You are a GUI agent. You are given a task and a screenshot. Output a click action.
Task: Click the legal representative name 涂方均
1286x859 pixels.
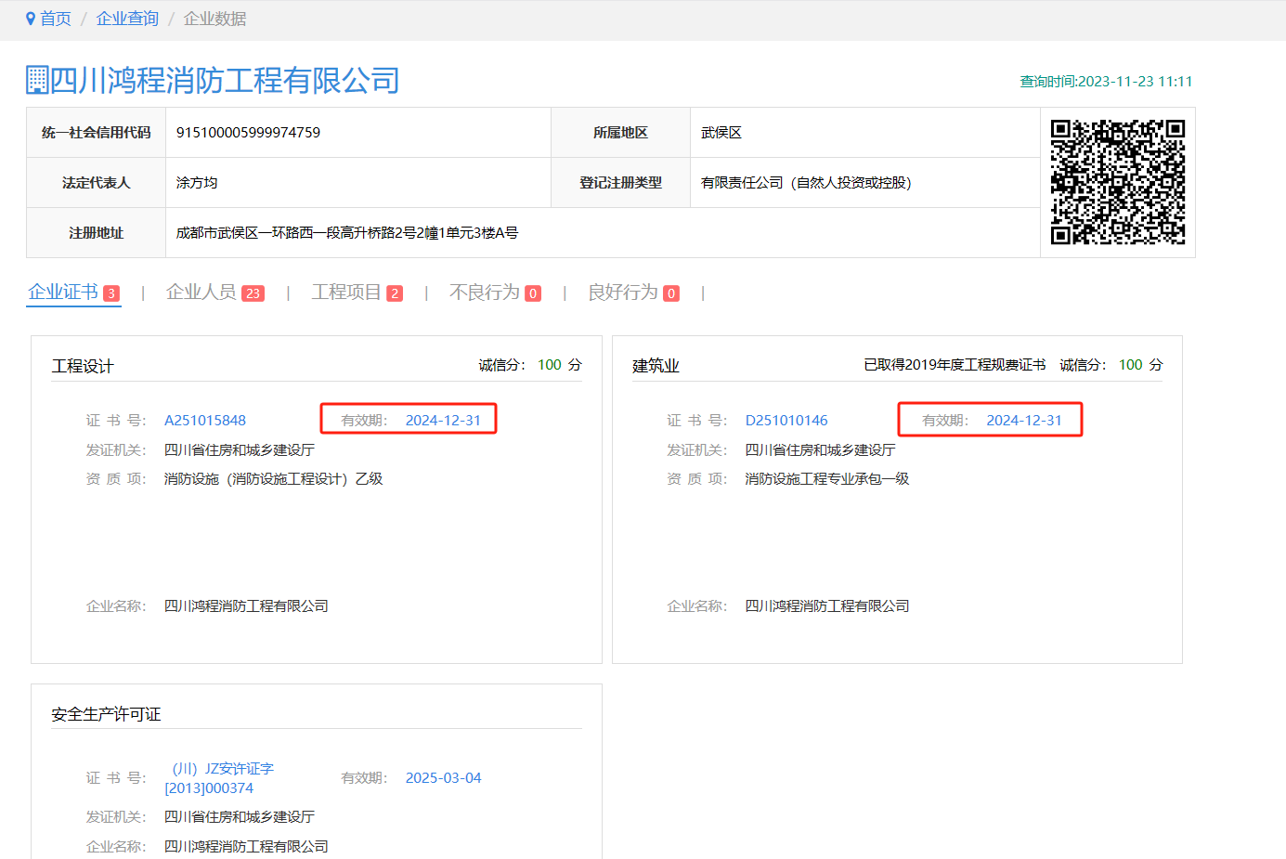tap(197, 183)
